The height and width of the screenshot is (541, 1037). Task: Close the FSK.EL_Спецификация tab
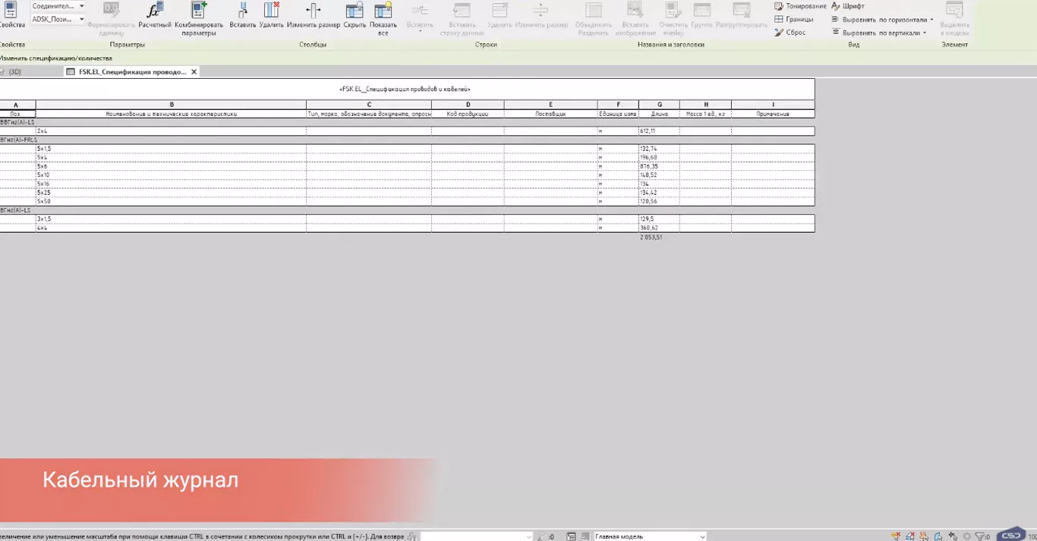point(194,72)
